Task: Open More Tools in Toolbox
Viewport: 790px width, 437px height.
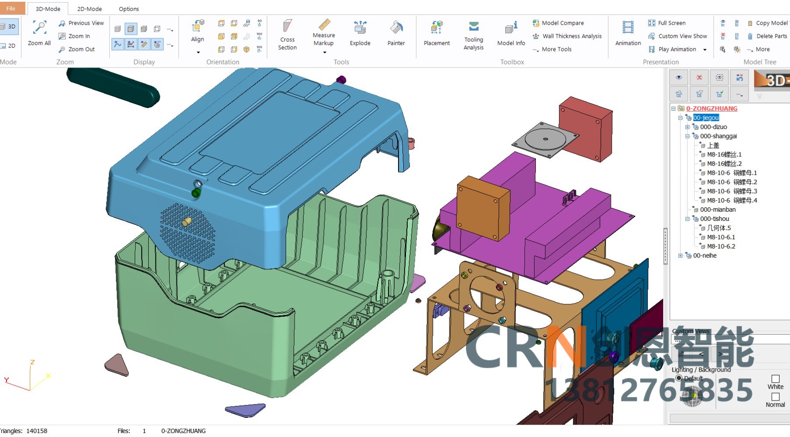Action: [x=552, y=49]
